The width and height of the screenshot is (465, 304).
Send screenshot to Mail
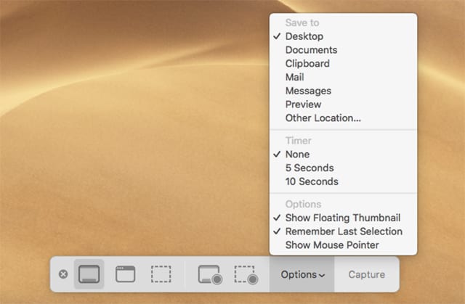[x=294, y=77]
